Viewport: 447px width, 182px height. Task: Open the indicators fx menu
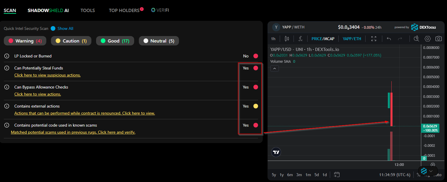point(300,39)
